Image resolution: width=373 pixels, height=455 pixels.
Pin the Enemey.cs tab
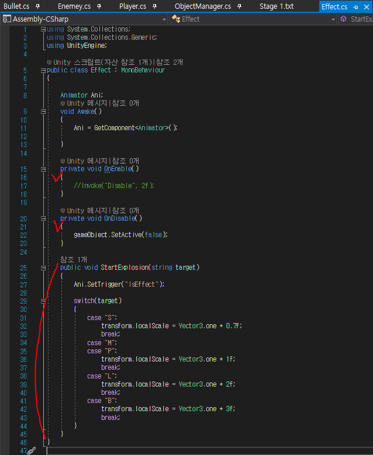click(x=99, y=6)
